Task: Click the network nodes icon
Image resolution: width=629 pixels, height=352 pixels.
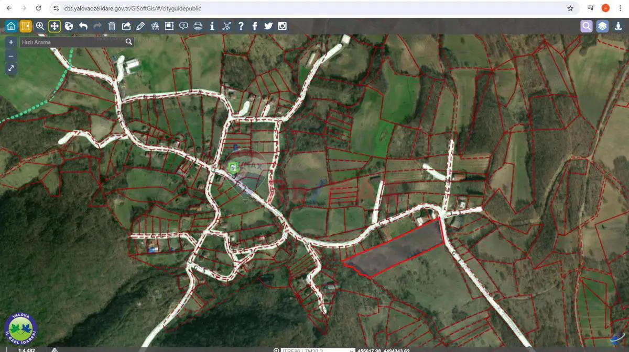Action: 226,26
